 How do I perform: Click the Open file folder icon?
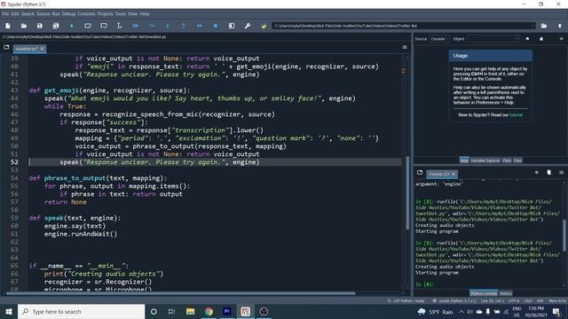pos(24,26)
